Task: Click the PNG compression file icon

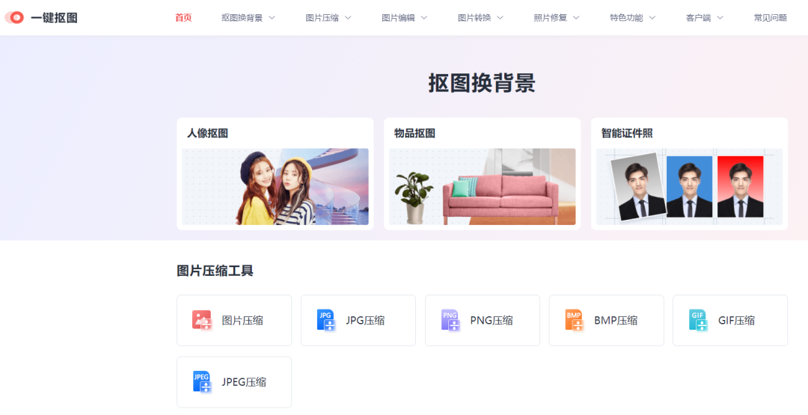Action: coord(450,320)
